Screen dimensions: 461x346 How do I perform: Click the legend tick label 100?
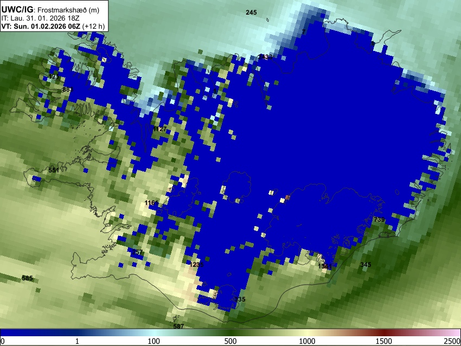[153, 341]
